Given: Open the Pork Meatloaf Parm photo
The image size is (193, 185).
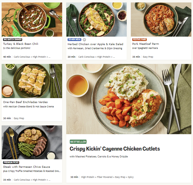Looking at the screenshot, I should click(x=161, y=19).
